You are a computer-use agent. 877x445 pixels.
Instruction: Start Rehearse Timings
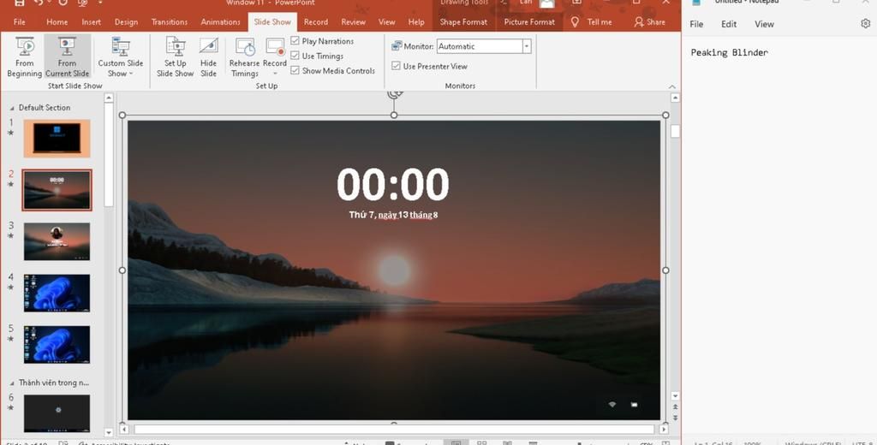tap(244, 57)
